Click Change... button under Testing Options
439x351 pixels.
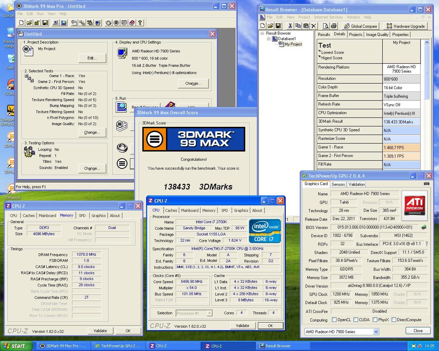tap(92, 168)
